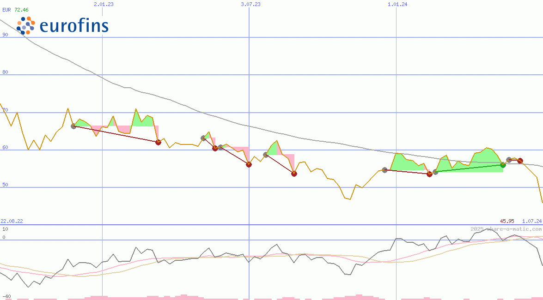
Task: Click the 3.07.23 date label
Action: [x=250, y=4]
